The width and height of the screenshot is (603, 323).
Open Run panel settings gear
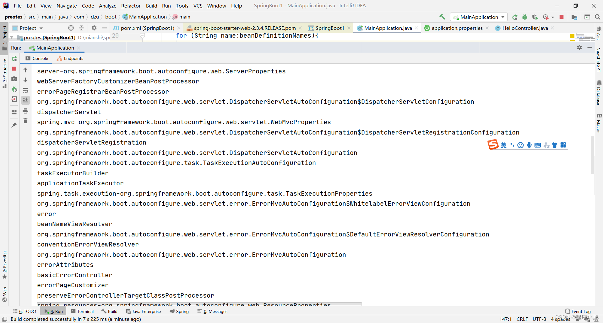coord(579,47)
